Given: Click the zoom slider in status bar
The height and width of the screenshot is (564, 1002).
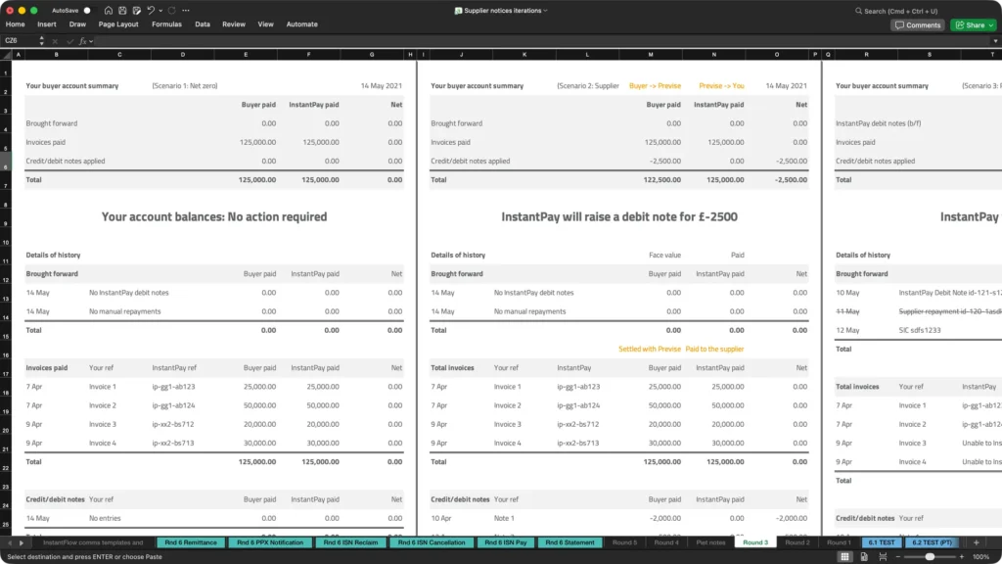Looking at the screenshot, I should pyautogui.click(x=930, y=556).
